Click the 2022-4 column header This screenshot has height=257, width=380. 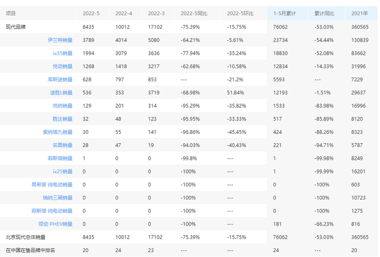pos(124,14)
